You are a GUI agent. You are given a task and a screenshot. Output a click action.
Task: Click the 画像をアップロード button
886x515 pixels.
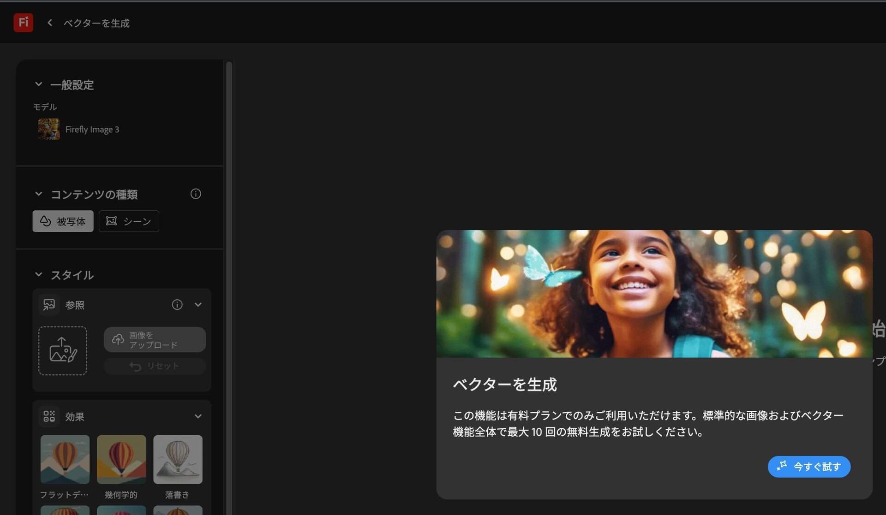155,340
